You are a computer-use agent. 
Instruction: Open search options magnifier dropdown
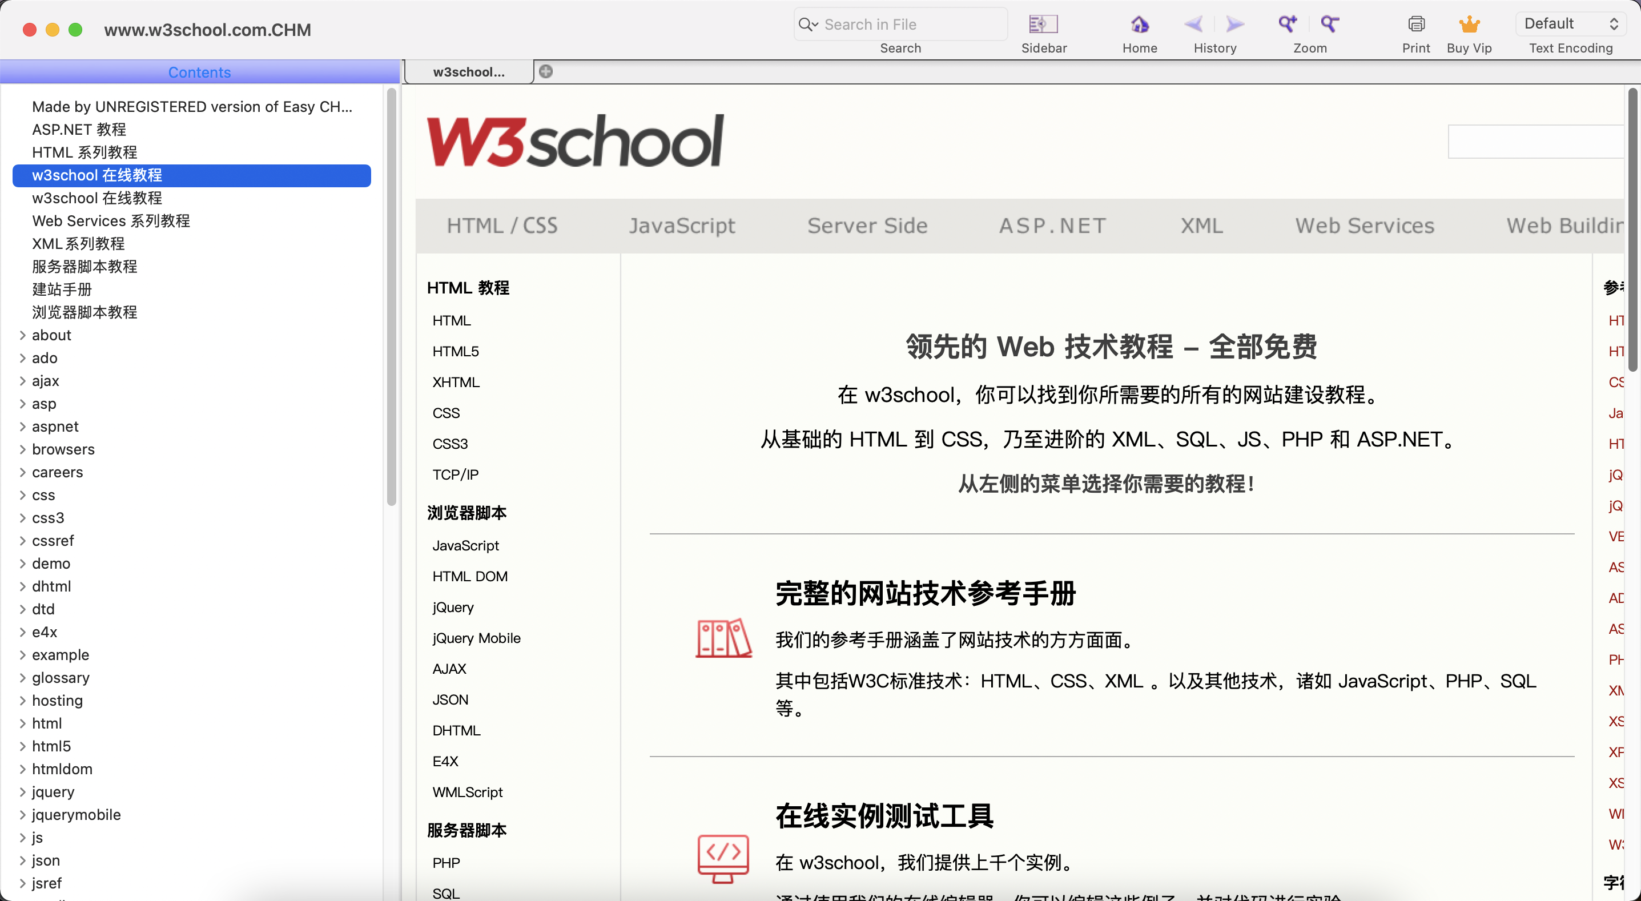pos(808,24)
